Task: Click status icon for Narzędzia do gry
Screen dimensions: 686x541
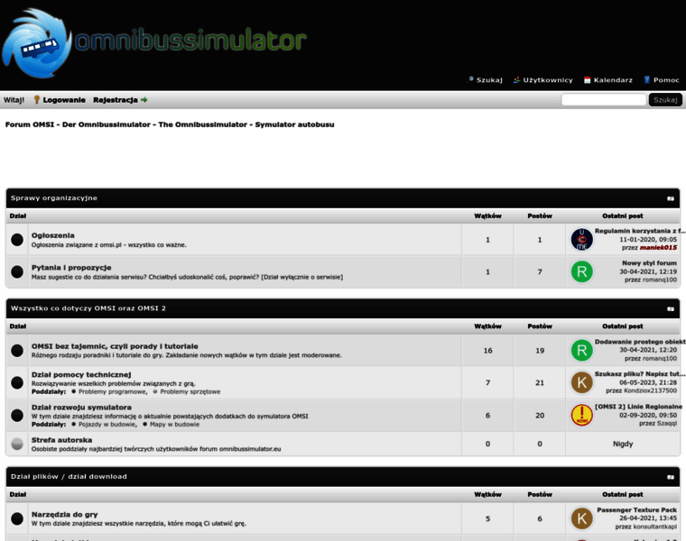Action: 17,518
